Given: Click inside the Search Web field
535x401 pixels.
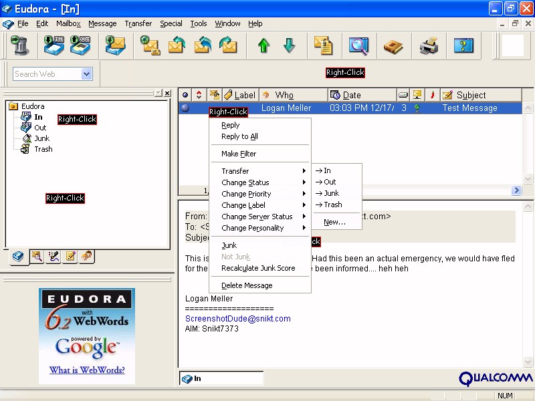Looking at the screenshot, I should pos(47,74).
